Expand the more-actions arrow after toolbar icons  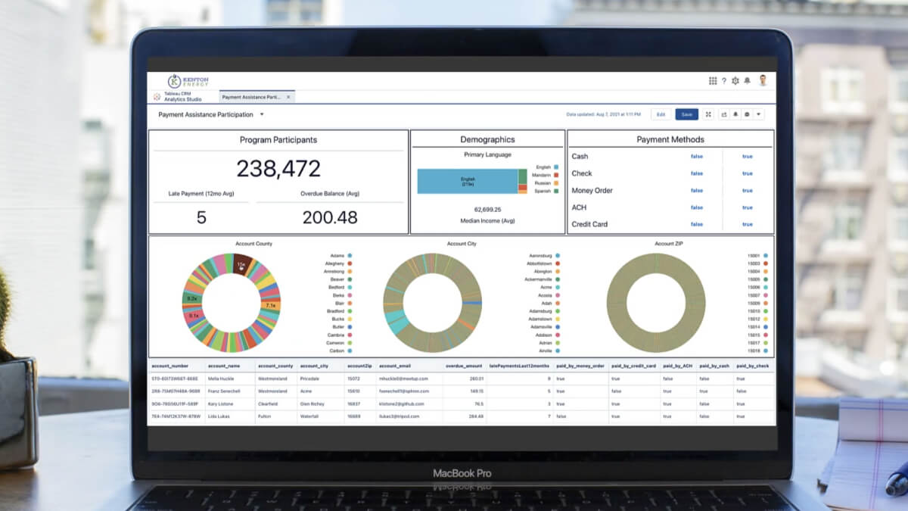759,114
